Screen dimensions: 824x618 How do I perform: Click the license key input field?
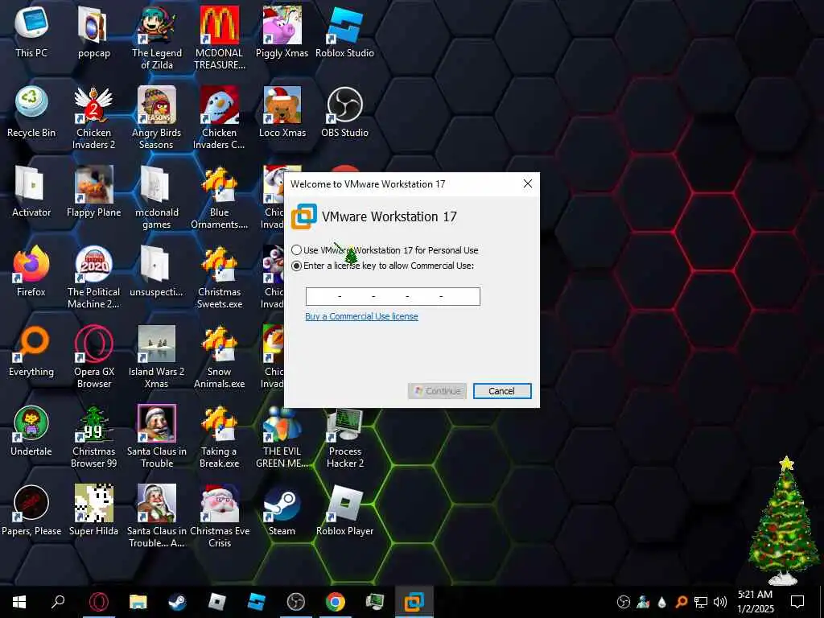[393, 296]
